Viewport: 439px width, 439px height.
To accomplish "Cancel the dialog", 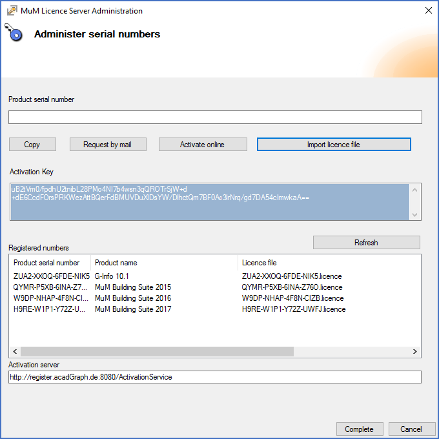I will coord(411,429).
